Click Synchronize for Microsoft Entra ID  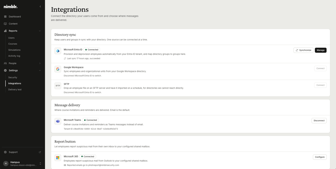pos(304,50)
